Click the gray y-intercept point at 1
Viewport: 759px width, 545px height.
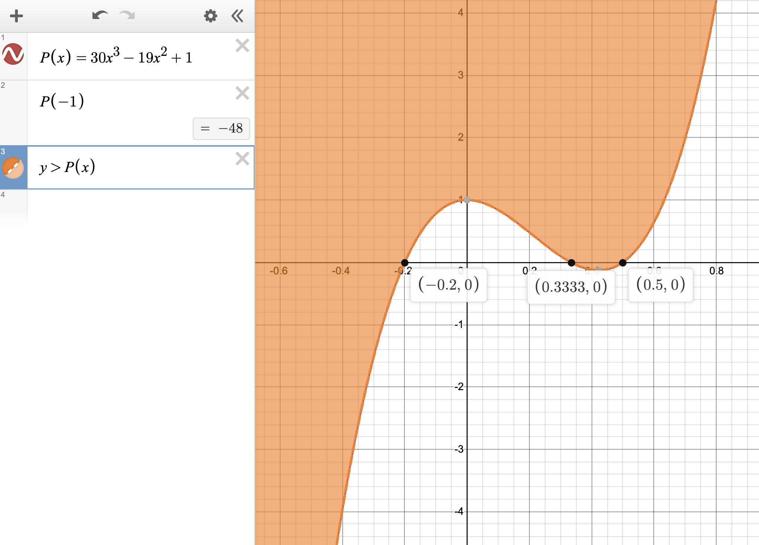(x=467, y=200)
